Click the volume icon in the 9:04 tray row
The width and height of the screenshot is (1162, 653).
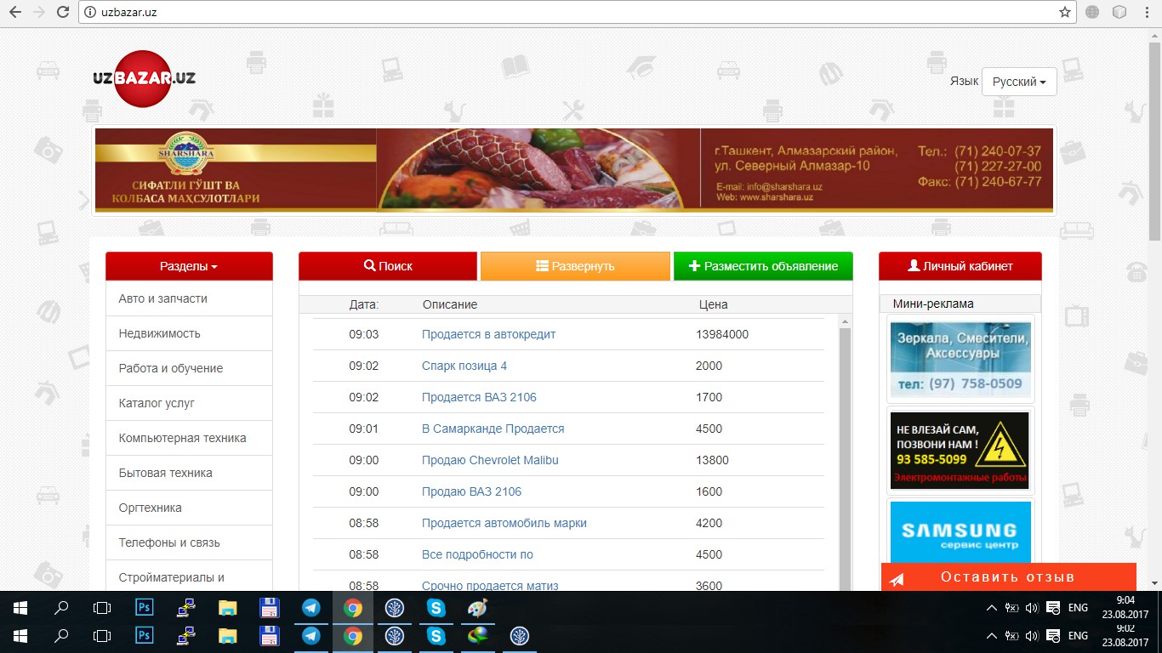click(1032, 608)
